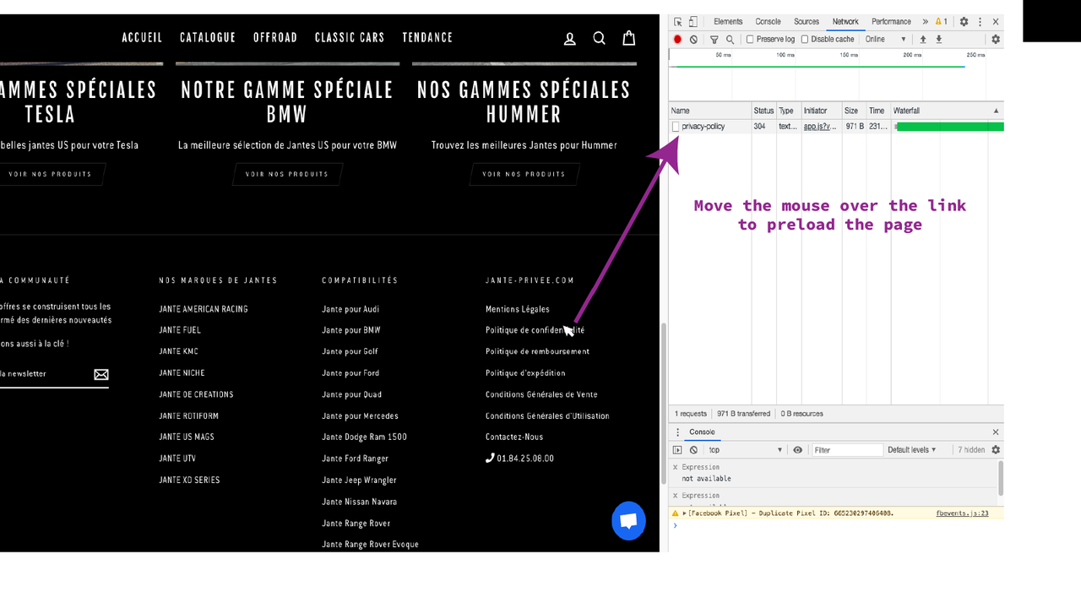The image size is (1081, 608).
Task: Open the console drawer three-dot menu
Action: (677, 432)
